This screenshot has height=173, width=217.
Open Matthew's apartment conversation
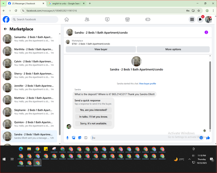(29, 99)
